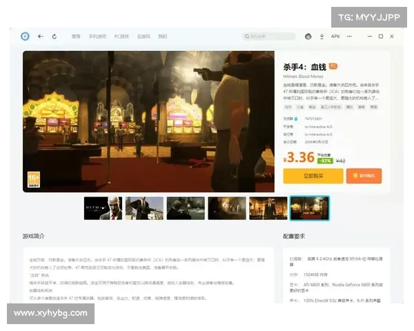Click the group number 747013801
Viewport: 414px width, 331px height.
click(x=313, y=119)
